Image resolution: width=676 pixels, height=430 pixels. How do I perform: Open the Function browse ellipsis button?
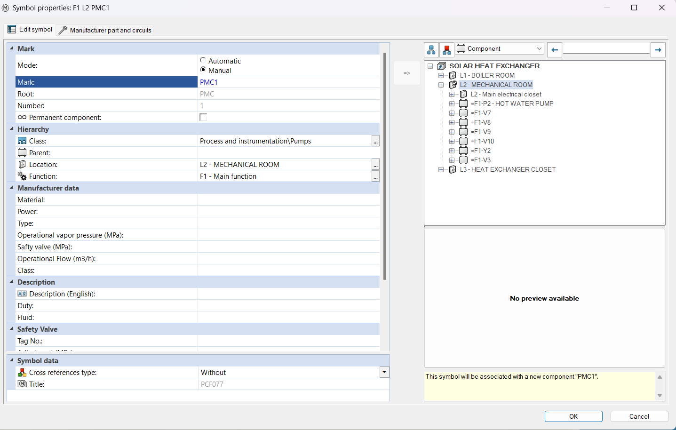click(375, 176)
